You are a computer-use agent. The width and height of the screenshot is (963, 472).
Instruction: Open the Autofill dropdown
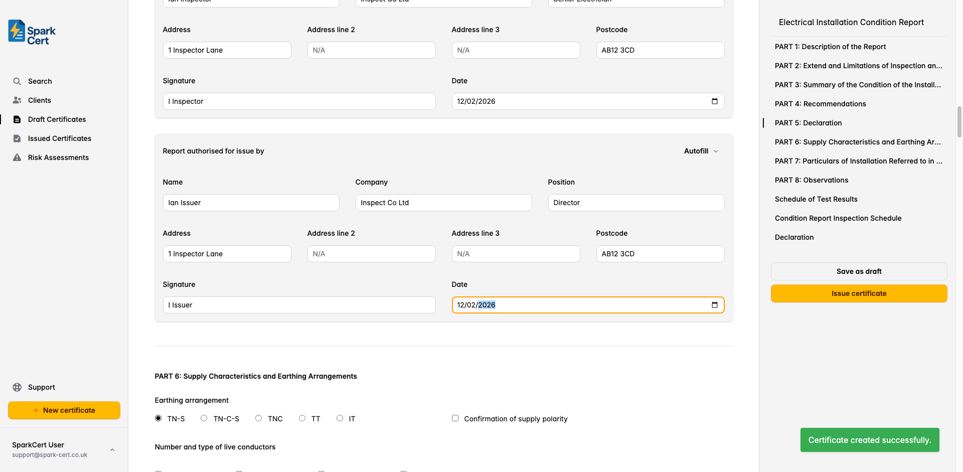click(x=701, y=151)
